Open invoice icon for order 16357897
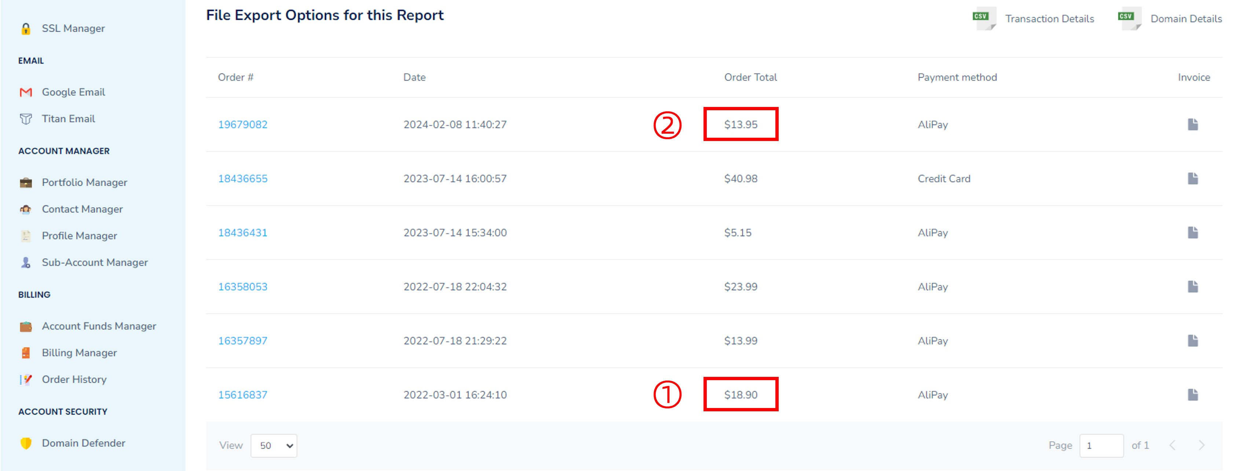Image resolution: width=1239 pixels, height=471 pixels. tap(1192, 341)
